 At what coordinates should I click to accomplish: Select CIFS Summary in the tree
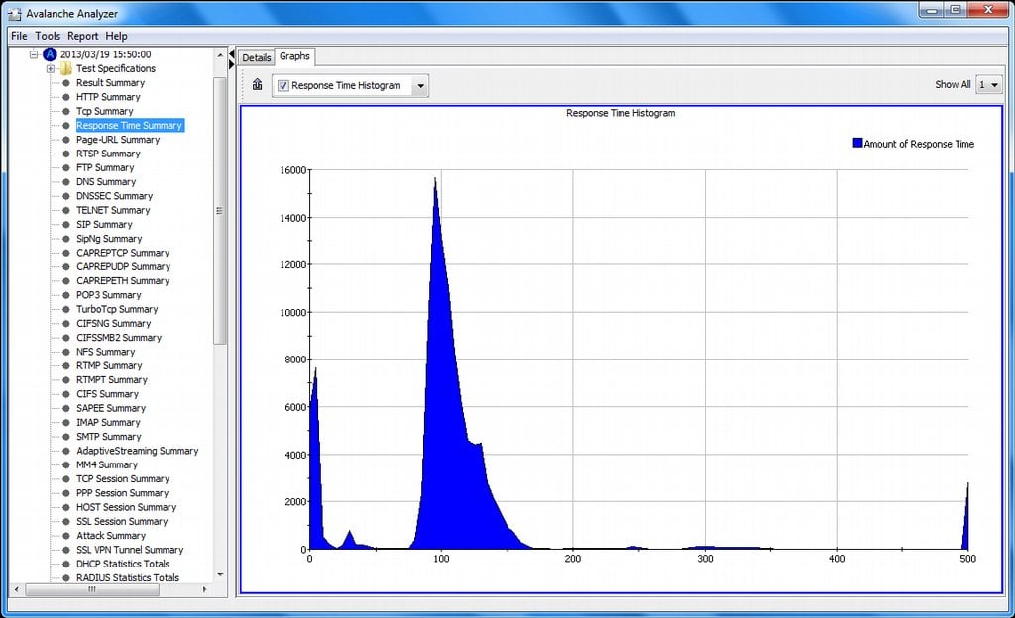[x=107, y=394]
